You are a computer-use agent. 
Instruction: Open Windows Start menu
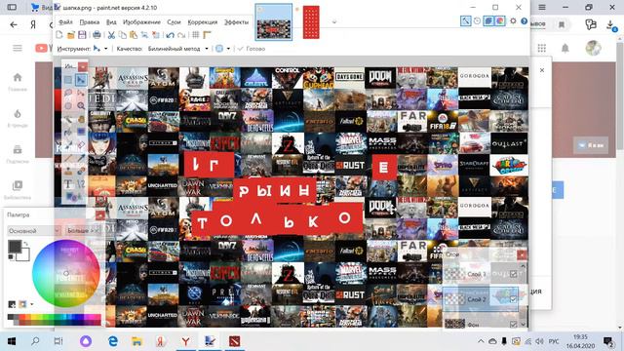(11, 341)
